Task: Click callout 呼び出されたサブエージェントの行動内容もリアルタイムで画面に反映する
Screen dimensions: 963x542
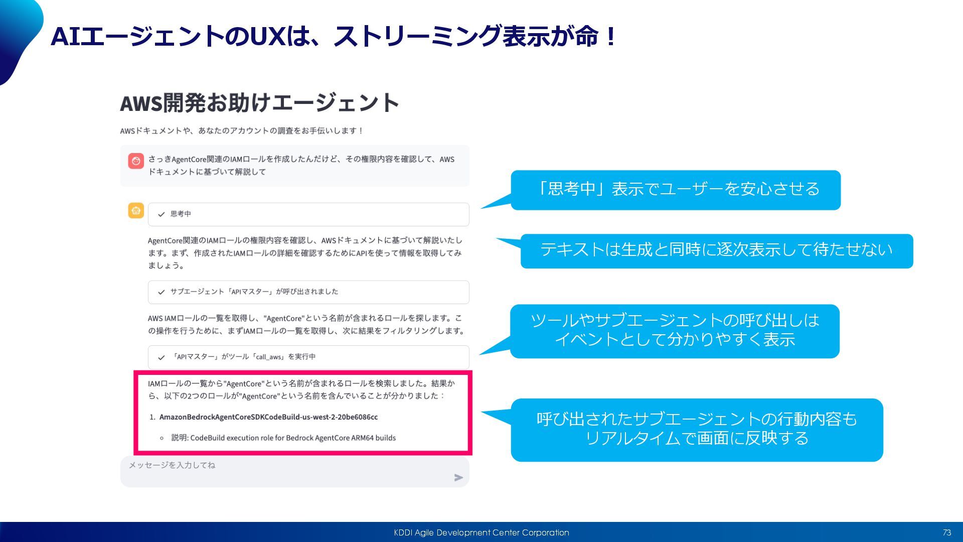Action: tap(697, 430)
